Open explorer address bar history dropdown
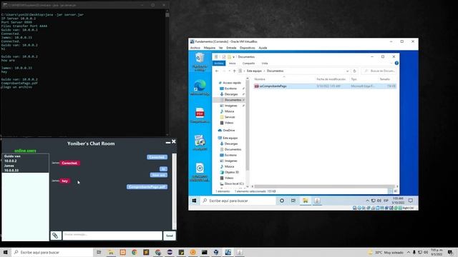The width and height of the screenshot is (458, 257). (347, 71)
